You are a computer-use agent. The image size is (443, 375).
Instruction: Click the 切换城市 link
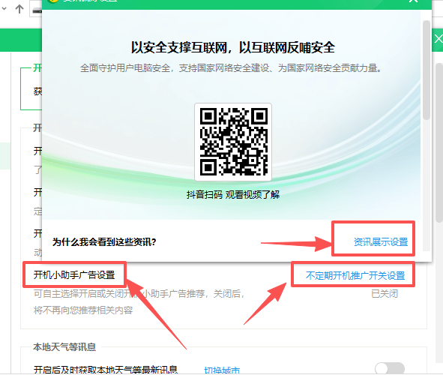[222, 370]
